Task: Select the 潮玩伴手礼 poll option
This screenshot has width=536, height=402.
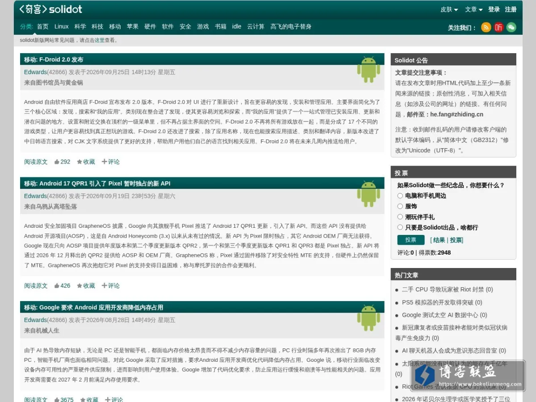Action: point(400,217)
